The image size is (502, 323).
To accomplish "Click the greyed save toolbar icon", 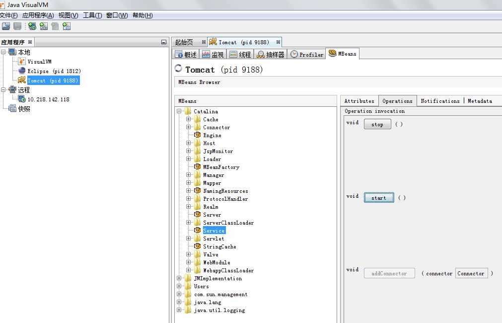I will click(17, 26).
